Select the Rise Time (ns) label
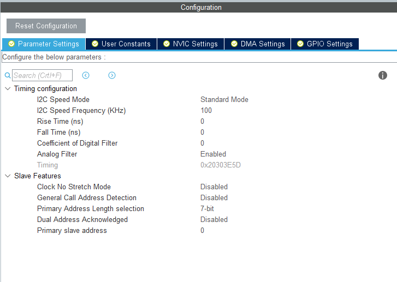 pyautogui.click(x=60, y=122)
